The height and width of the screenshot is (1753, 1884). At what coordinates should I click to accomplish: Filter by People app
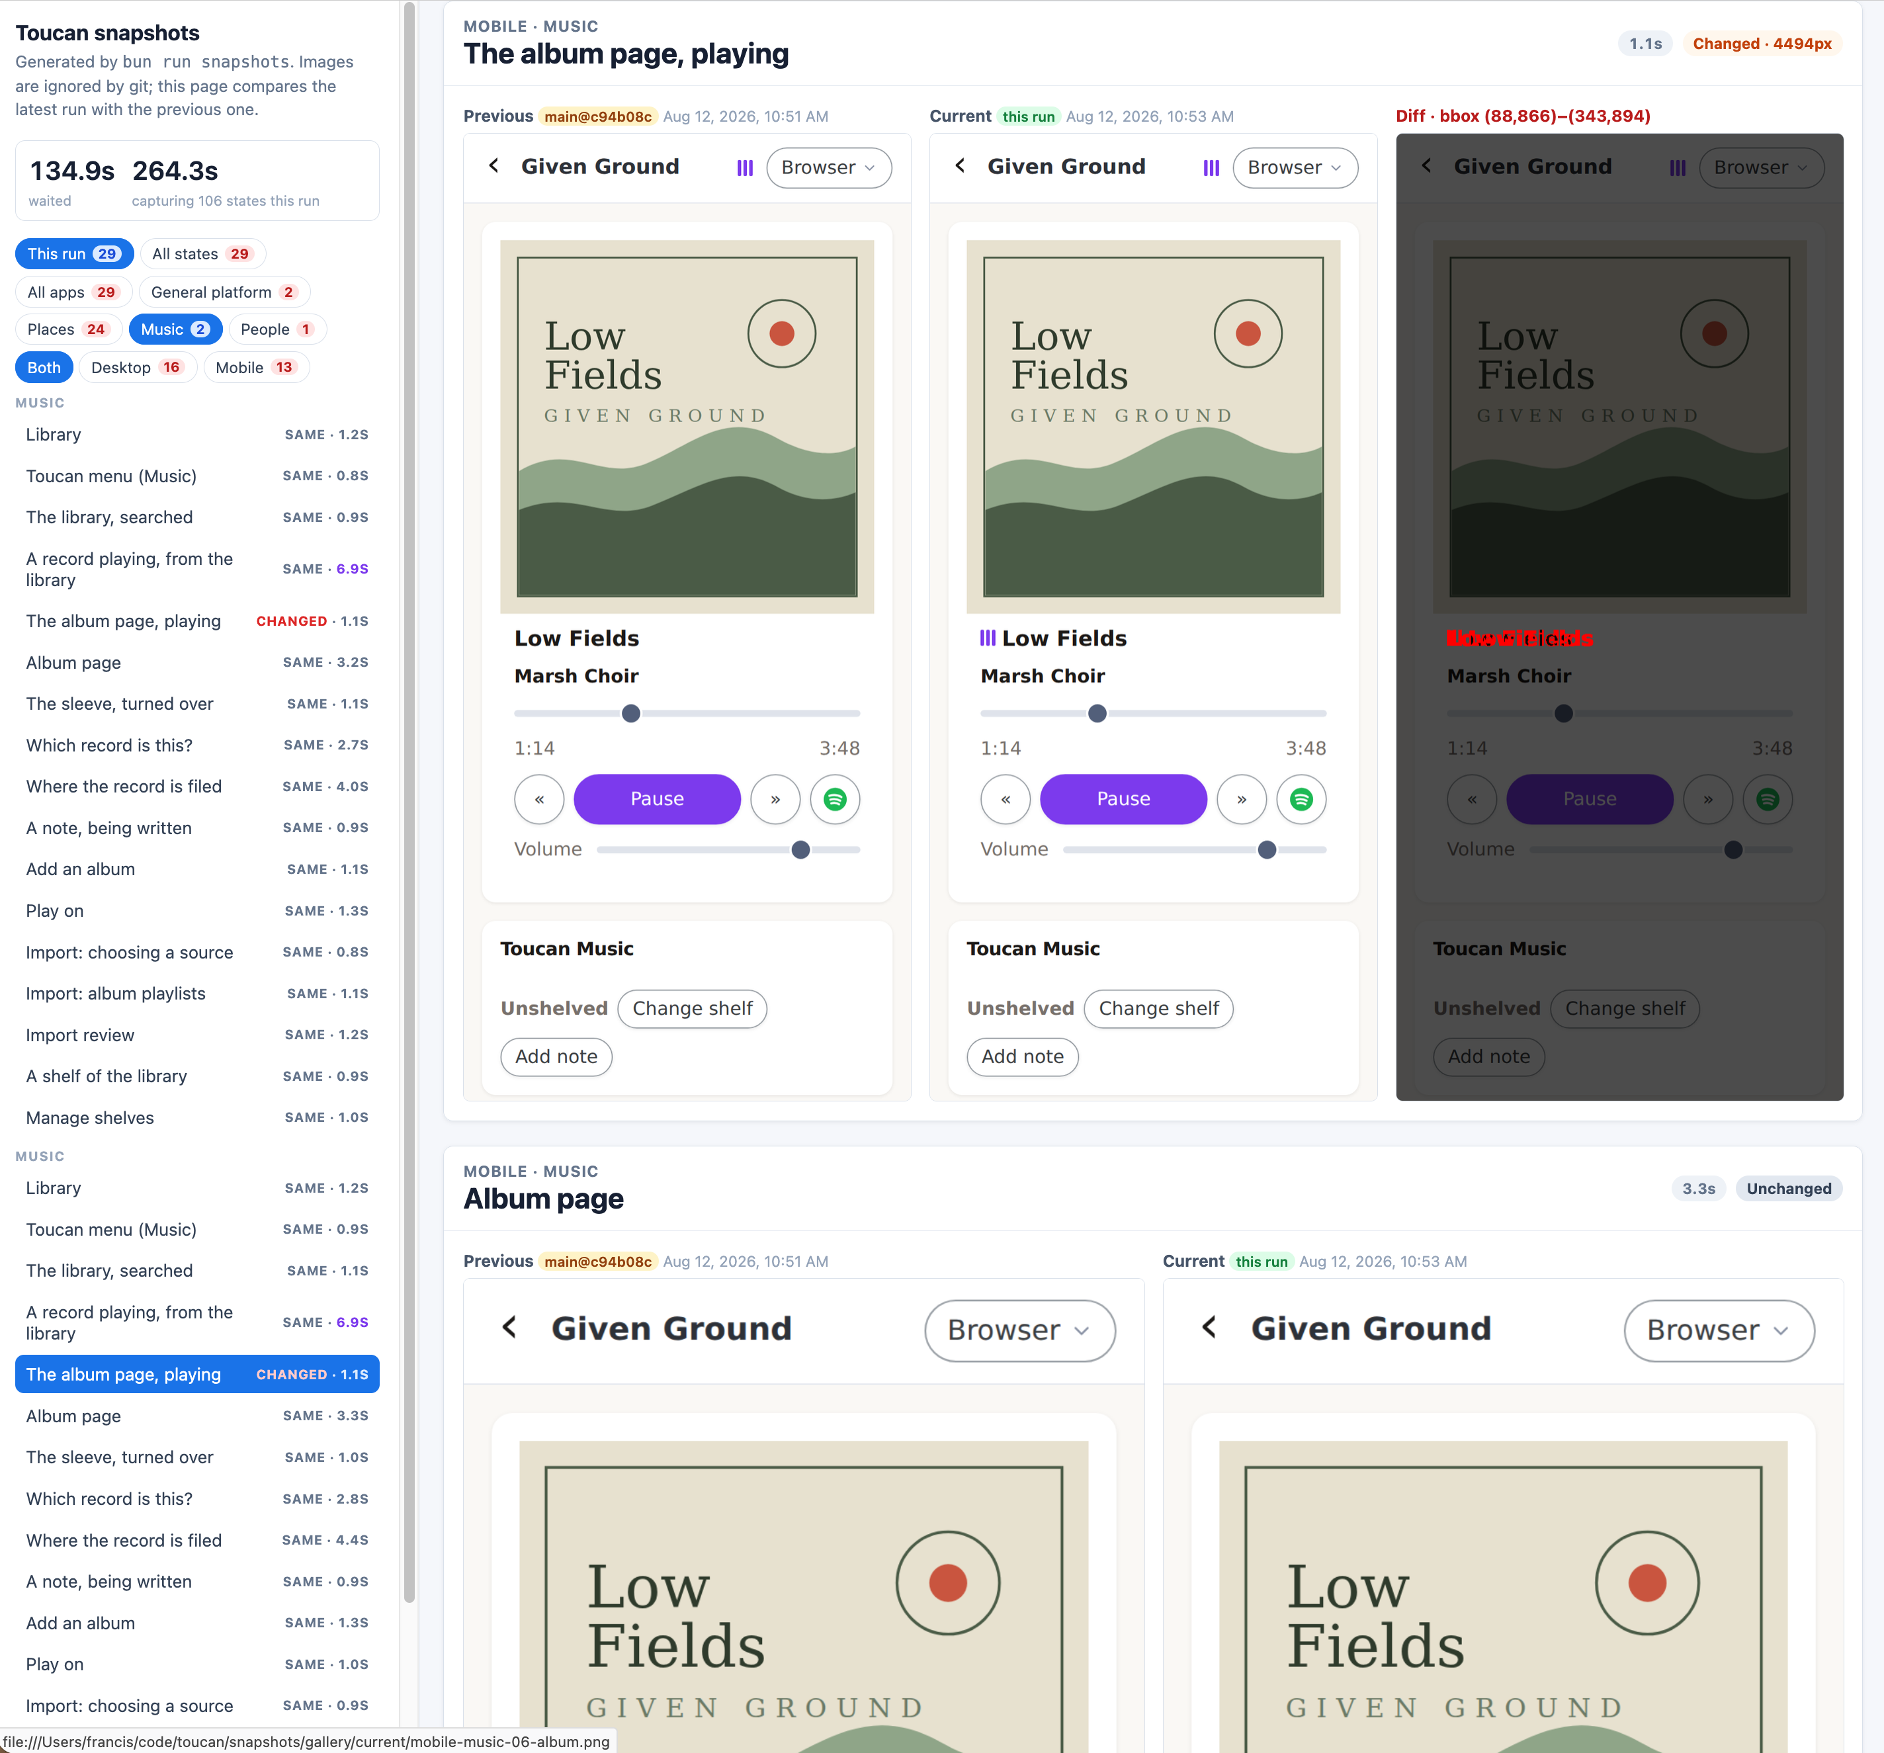(278, 329)
